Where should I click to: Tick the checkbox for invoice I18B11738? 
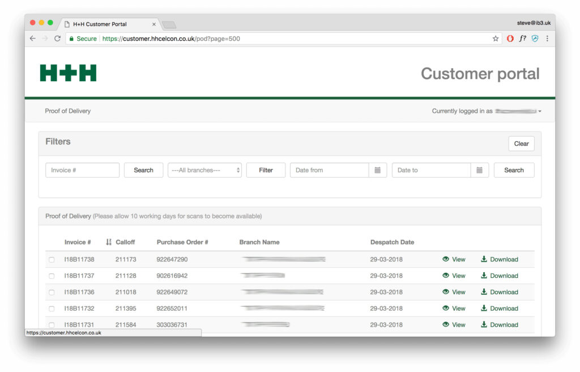(x=52, y=260)
